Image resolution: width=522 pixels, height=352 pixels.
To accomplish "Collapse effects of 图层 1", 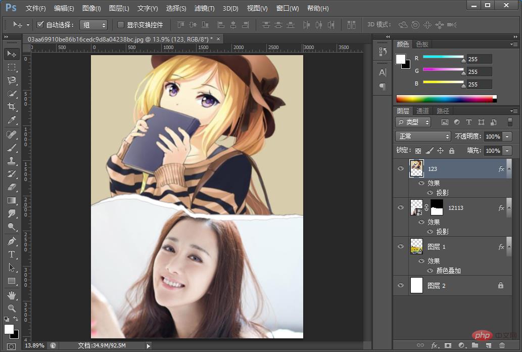I will (x=509, y=246).
